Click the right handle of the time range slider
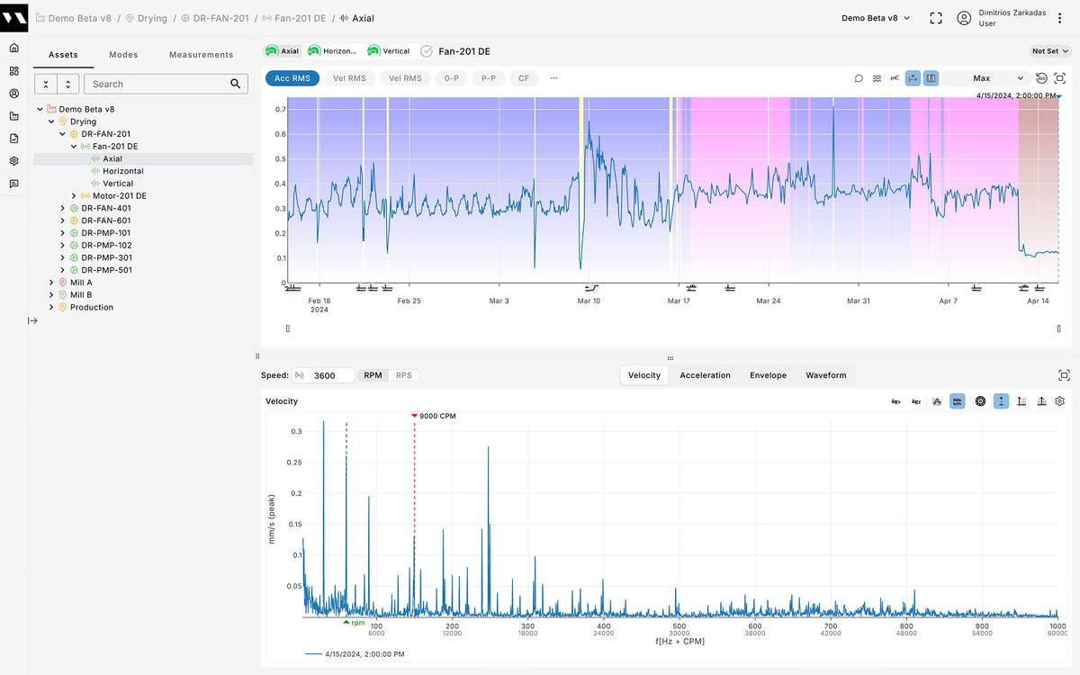This screenshot has width=1080, height=675. coord(1059,328)
